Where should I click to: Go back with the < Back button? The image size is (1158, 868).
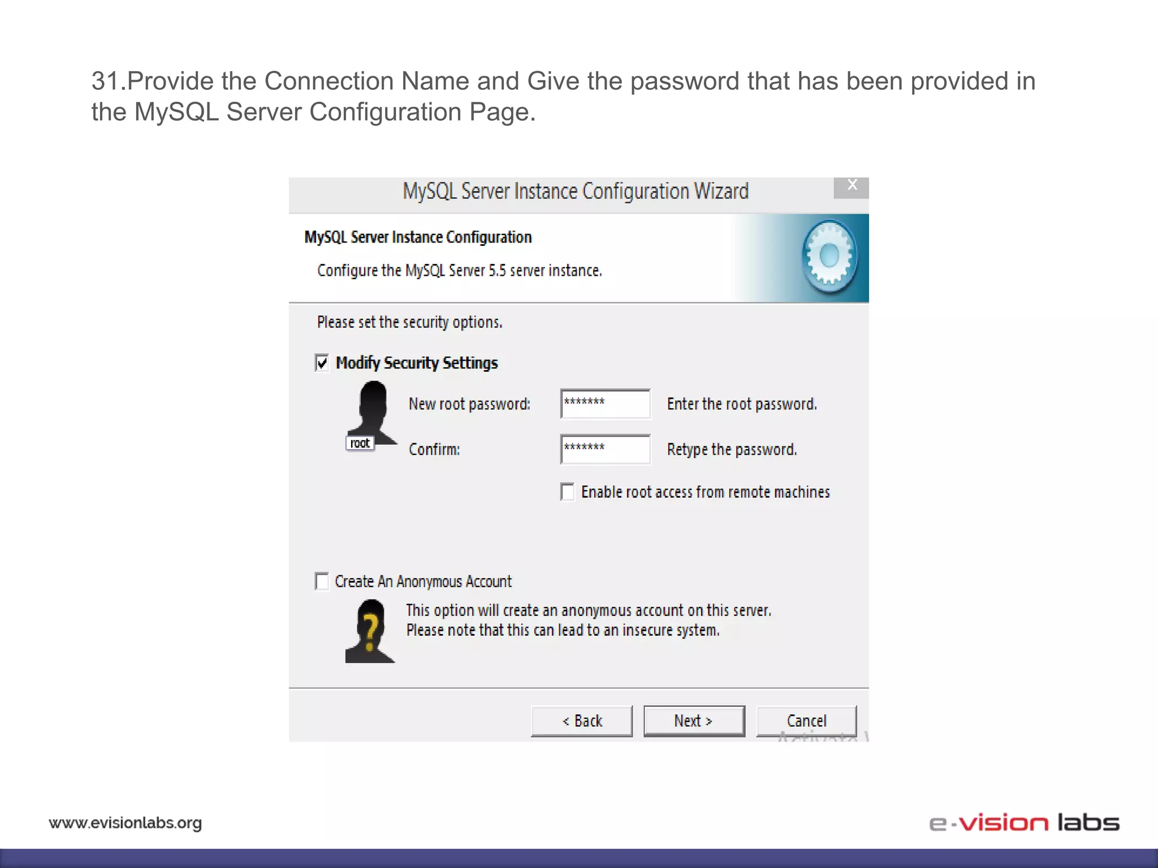coord(582,721)
